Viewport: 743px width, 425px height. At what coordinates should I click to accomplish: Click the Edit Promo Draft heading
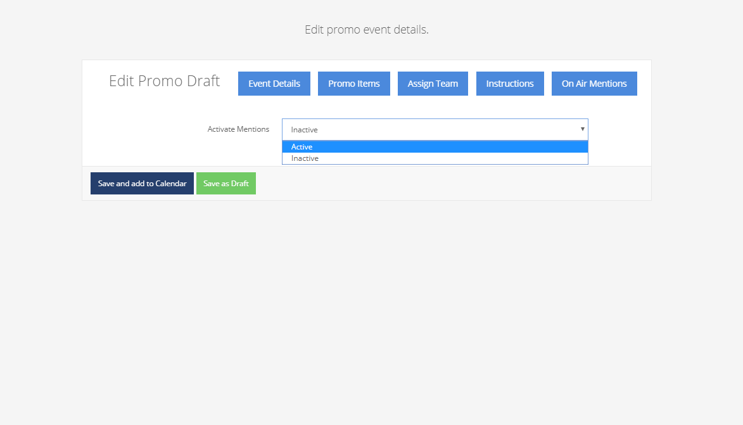(x=164, y=81)
